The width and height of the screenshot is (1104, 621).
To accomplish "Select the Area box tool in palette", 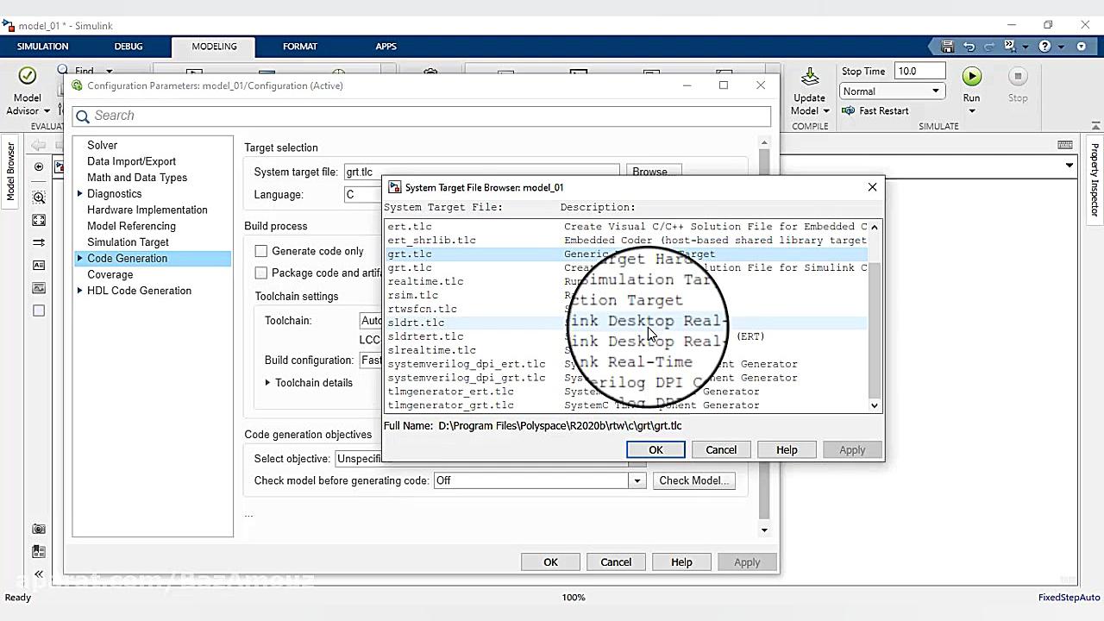I will 39,310.
